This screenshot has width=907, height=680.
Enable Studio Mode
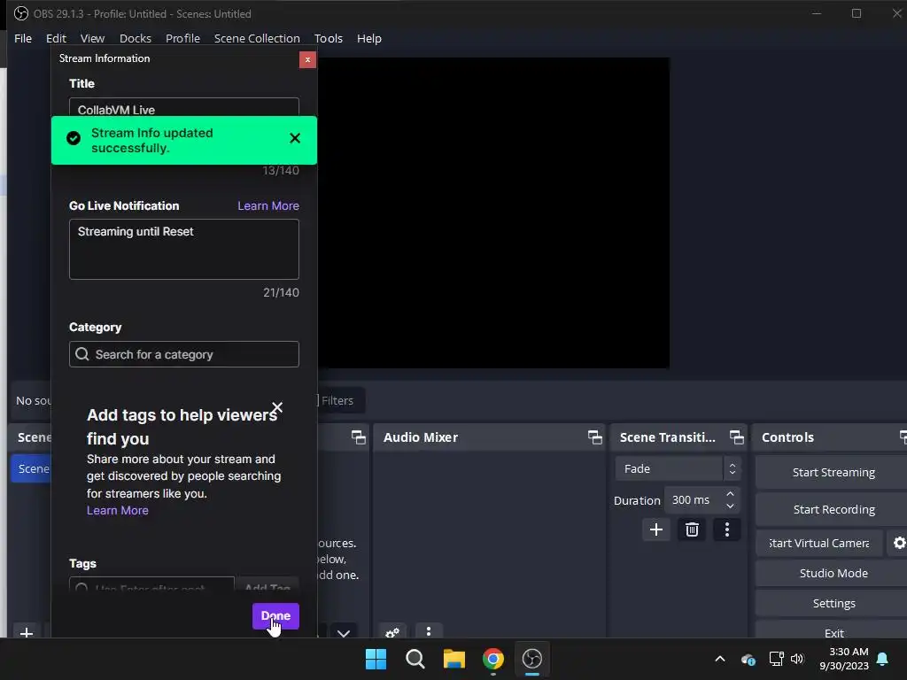[833, 573]
